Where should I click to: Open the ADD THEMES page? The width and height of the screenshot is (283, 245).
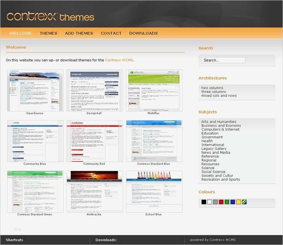tap(79, 33)
